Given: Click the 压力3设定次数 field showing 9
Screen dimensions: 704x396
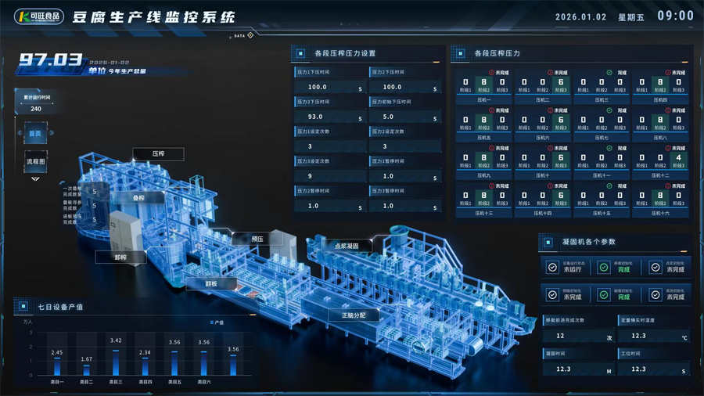Looking at the screenshot, I should (329, 176).
